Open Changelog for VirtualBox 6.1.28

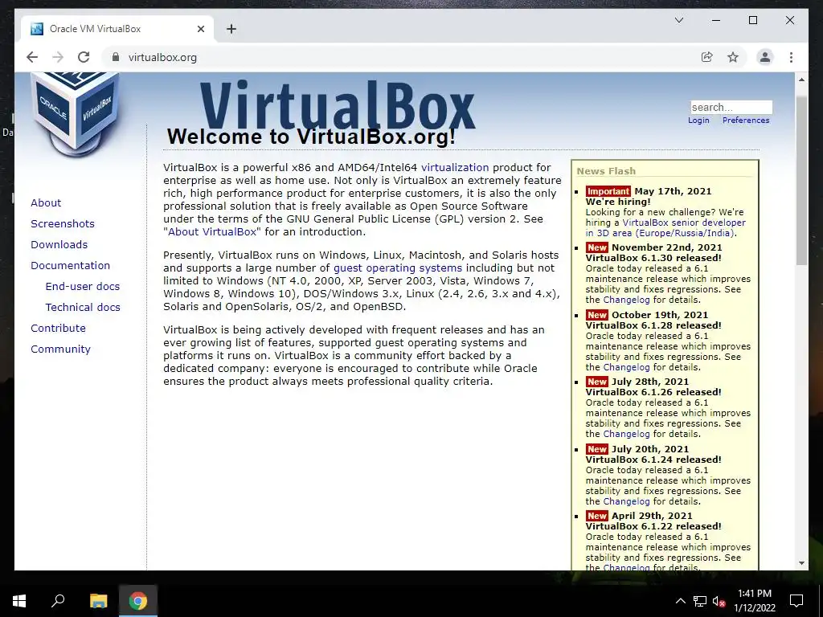pos(626,367)
